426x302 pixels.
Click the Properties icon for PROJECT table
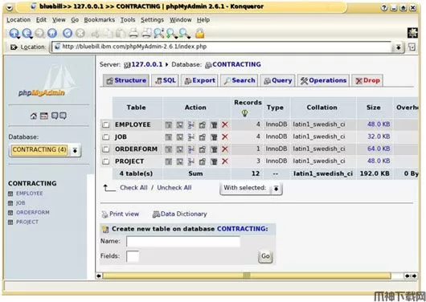pos(203,161)
